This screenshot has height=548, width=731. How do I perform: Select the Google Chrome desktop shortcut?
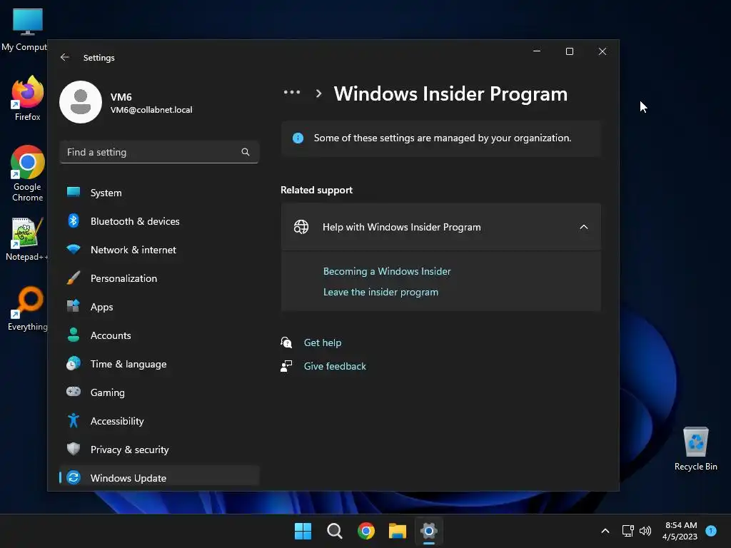28,173
